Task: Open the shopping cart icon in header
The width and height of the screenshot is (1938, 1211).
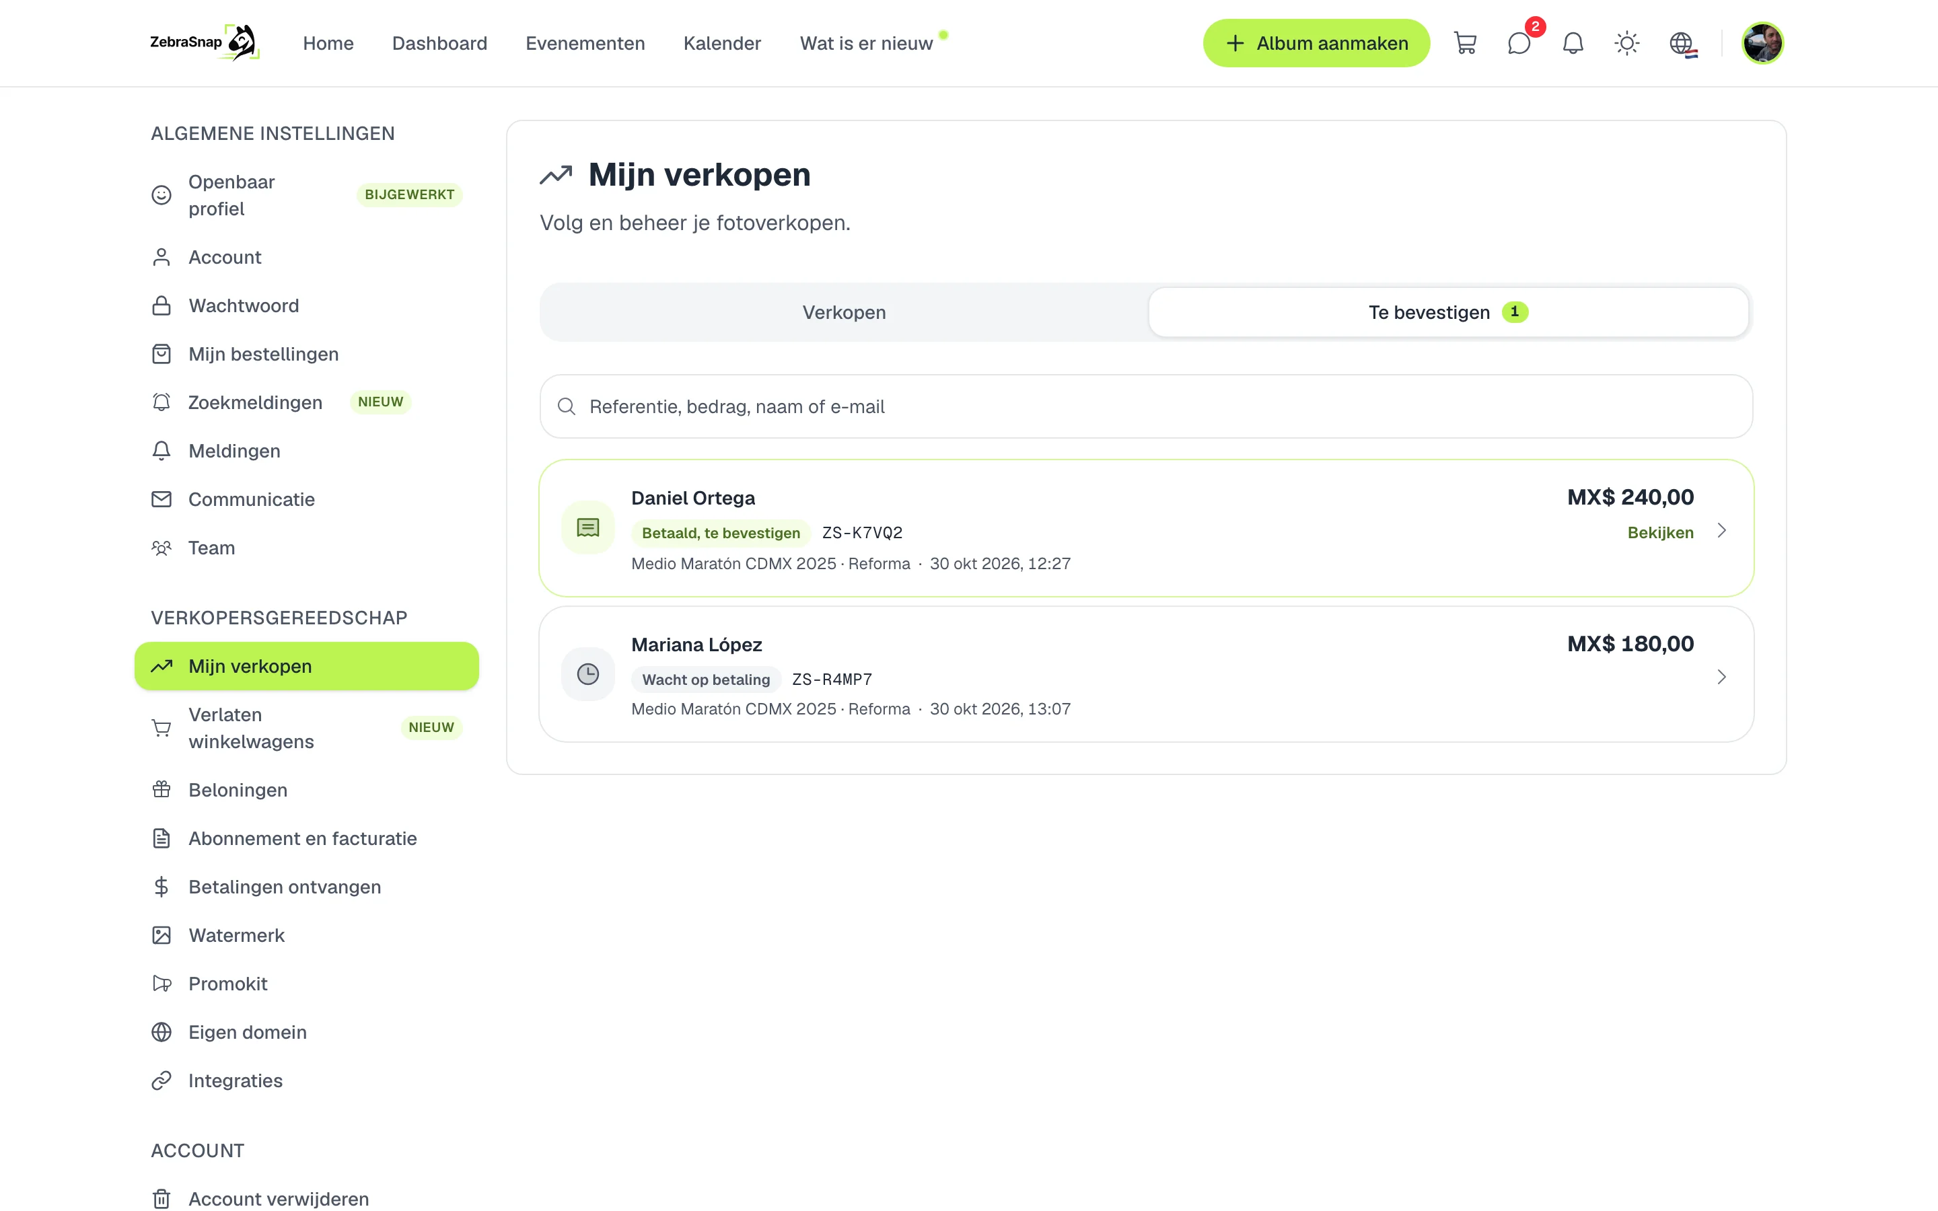Action: [1465, 43]
